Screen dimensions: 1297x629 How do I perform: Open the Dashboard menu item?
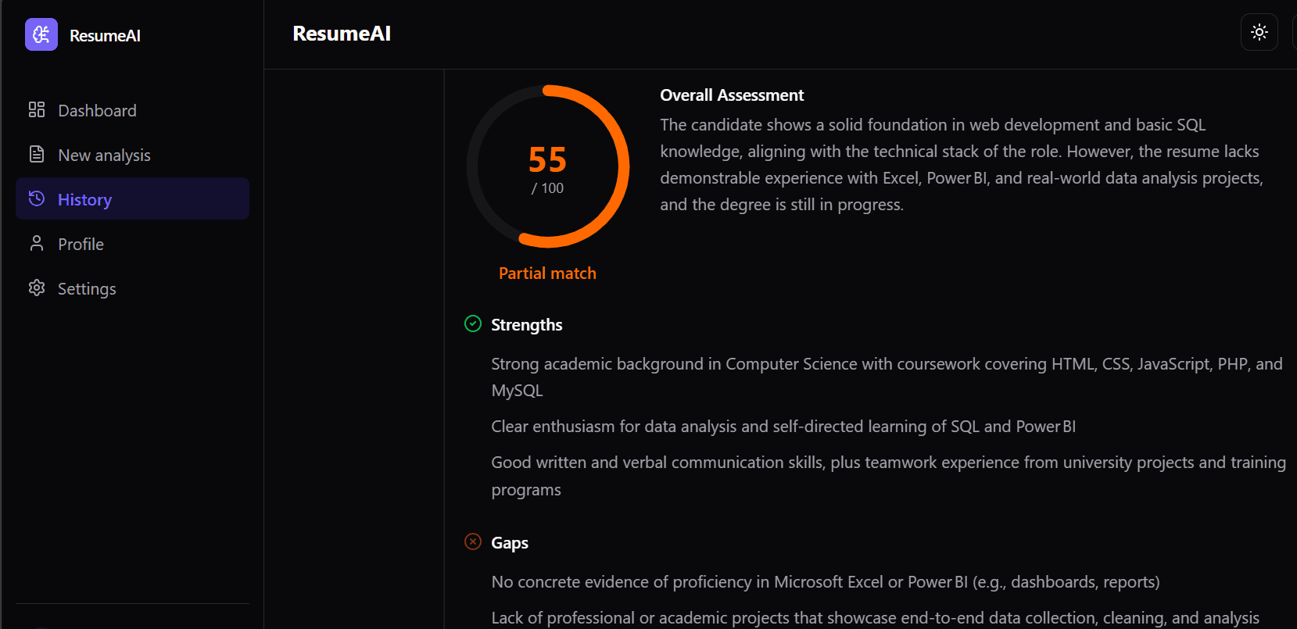[132, 110]
